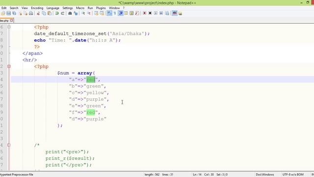Toggle the ABC spell check icon
This screenshot has height=177, width=314.
tap(175, 13)
